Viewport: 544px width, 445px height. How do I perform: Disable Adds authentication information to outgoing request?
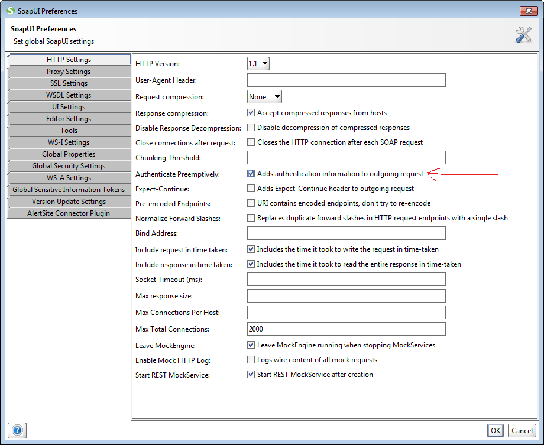click(x=251, y=173)
